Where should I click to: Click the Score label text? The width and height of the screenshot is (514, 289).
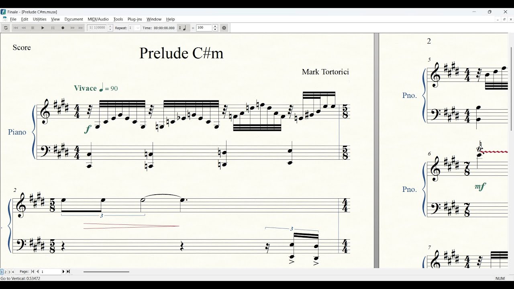pyautogui.click(x=22, y=47)
